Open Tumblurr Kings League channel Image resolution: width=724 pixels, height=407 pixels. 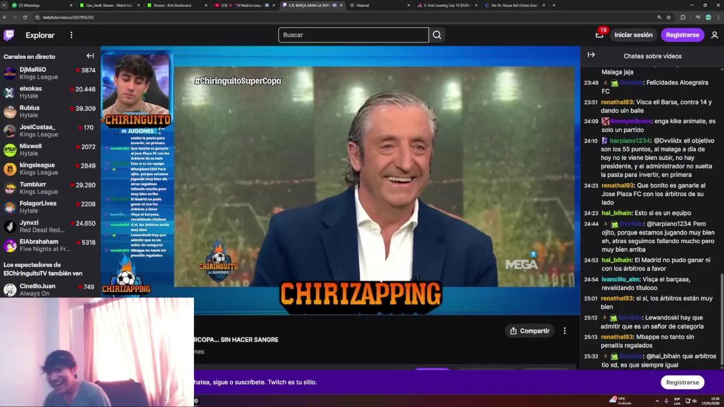pyautogui.click(x=50, y=188)
